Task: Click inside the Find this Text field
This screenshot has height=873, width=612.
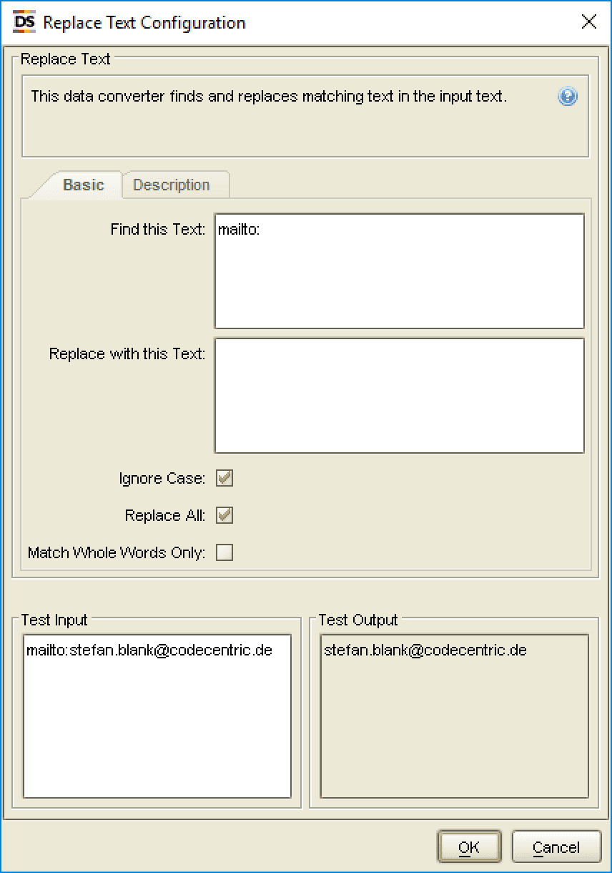Action: point(399,272)
